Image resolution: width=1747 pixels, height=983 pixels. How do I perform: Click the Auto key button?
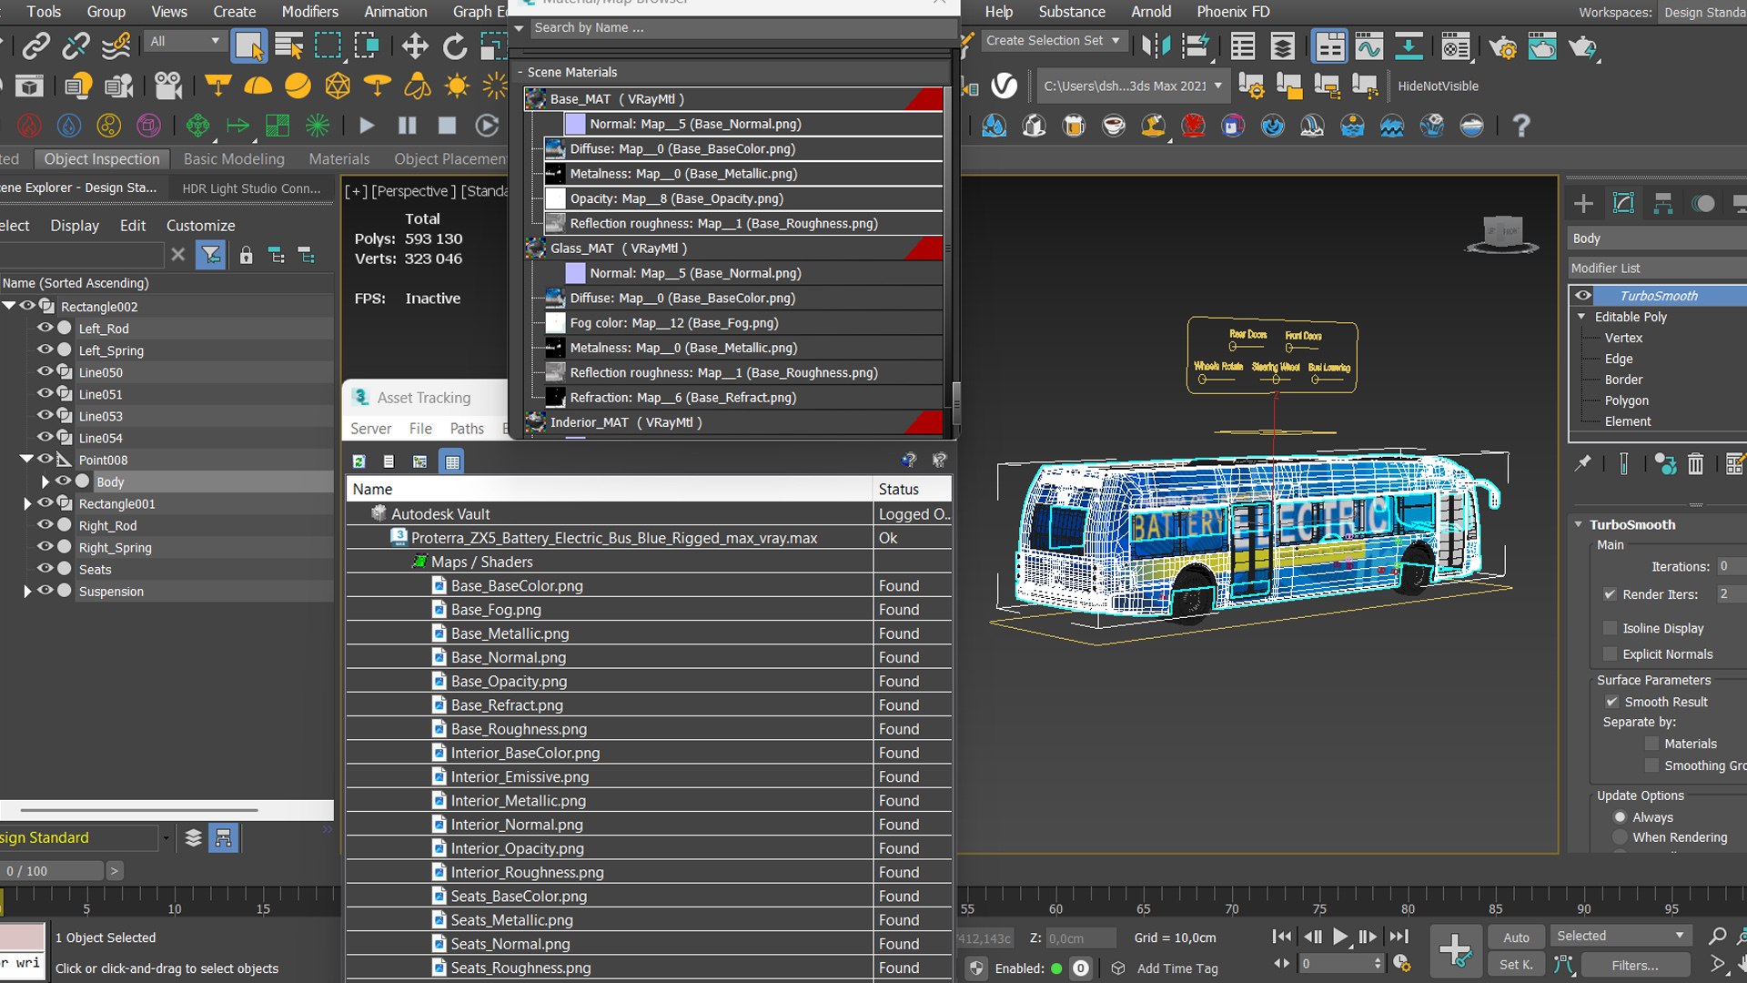click(x=1516, y=937)
